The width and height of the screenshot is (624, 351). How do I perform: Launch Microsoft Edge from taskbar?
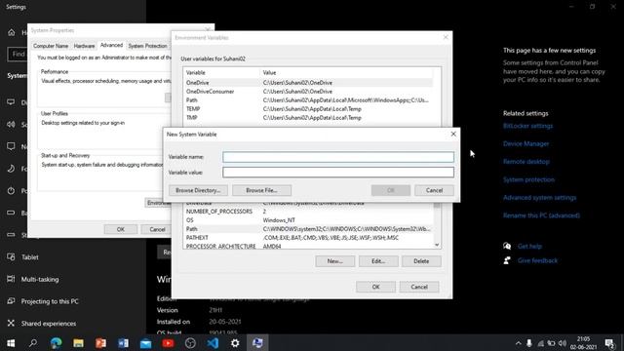pos(56,343)
